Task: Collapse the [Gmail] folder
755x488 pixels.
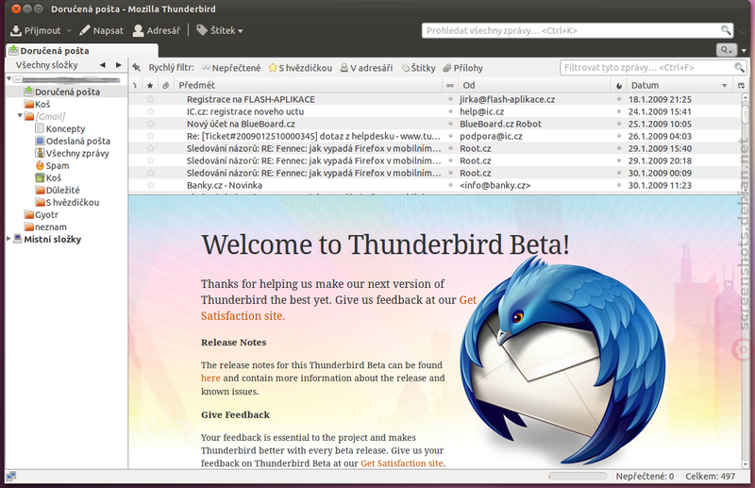Action: [x=20, y=115]
